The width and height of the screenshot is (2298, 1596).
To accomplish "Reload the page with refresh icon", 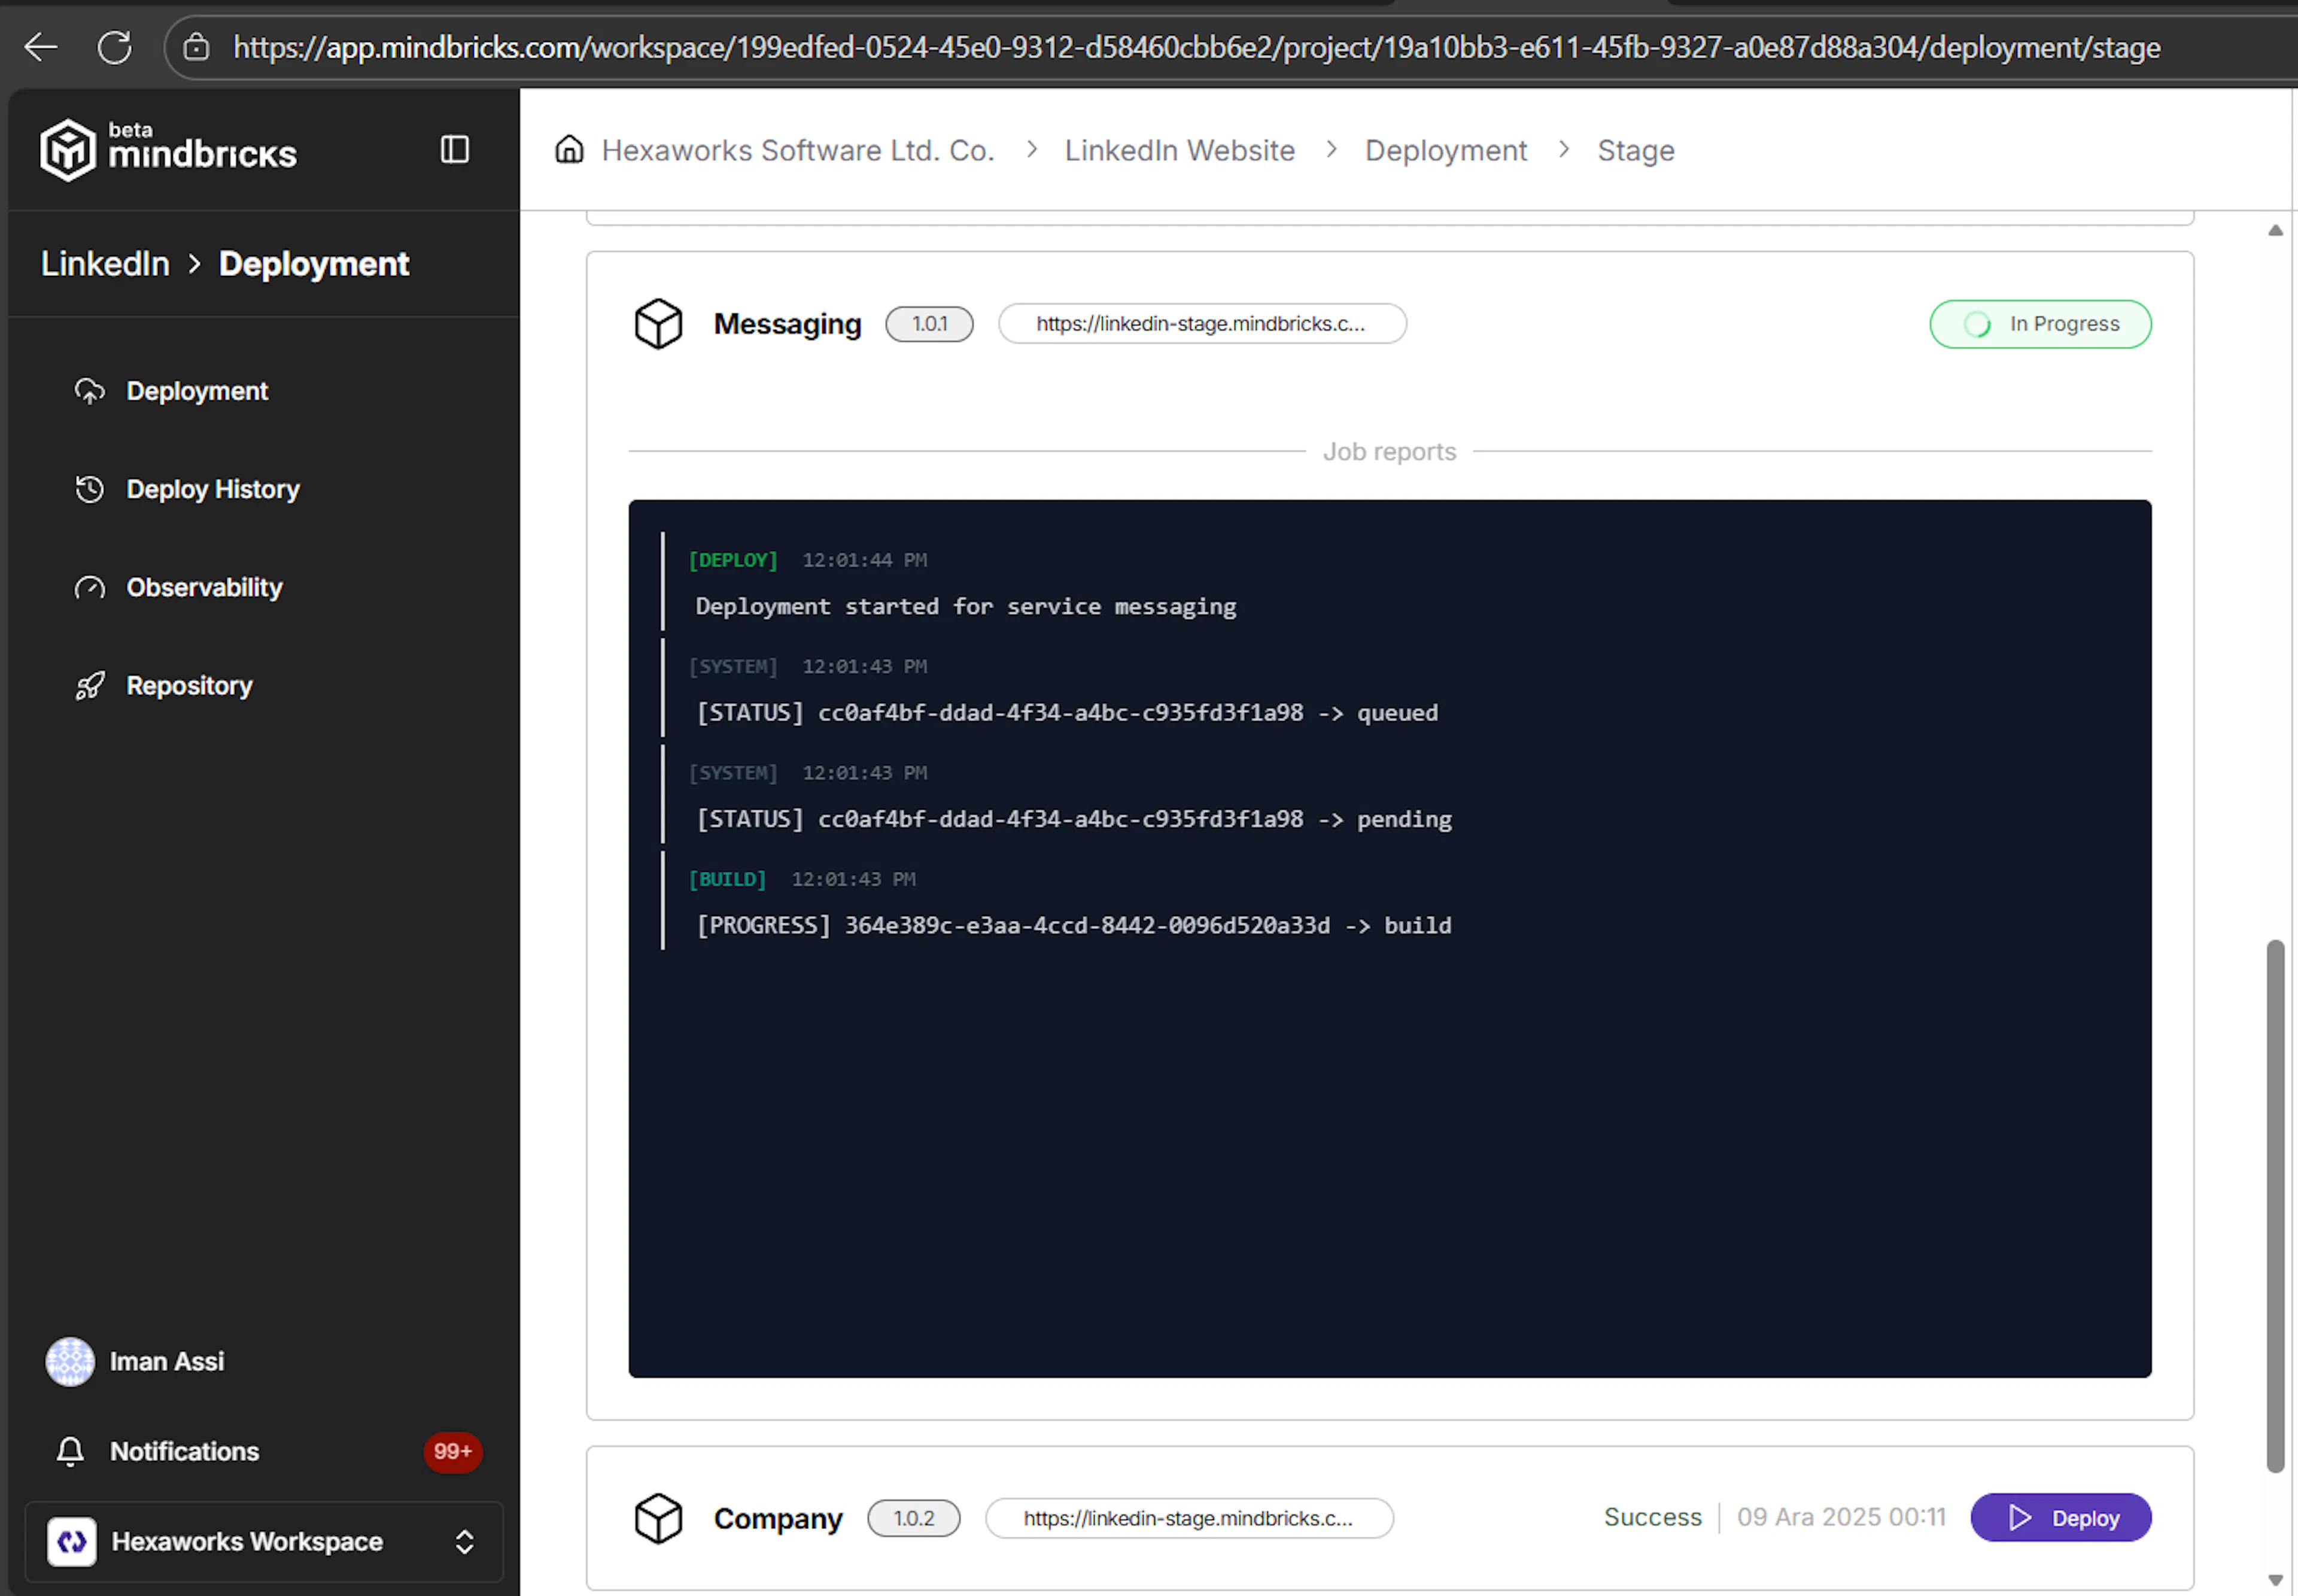I will [x=114, y=47].
